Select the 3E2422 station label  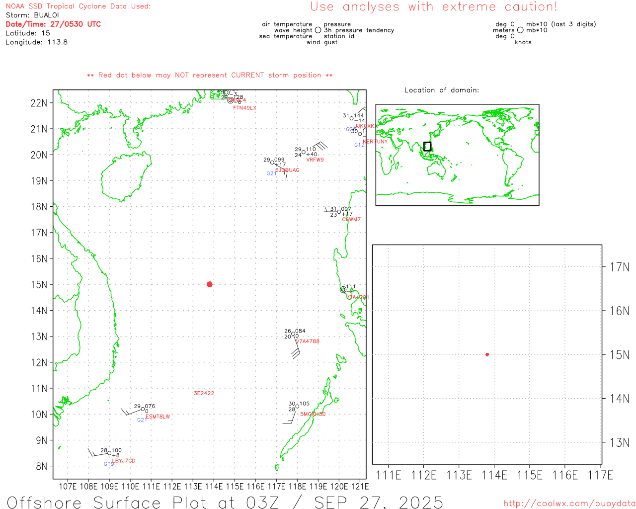[x=204, y=393]
